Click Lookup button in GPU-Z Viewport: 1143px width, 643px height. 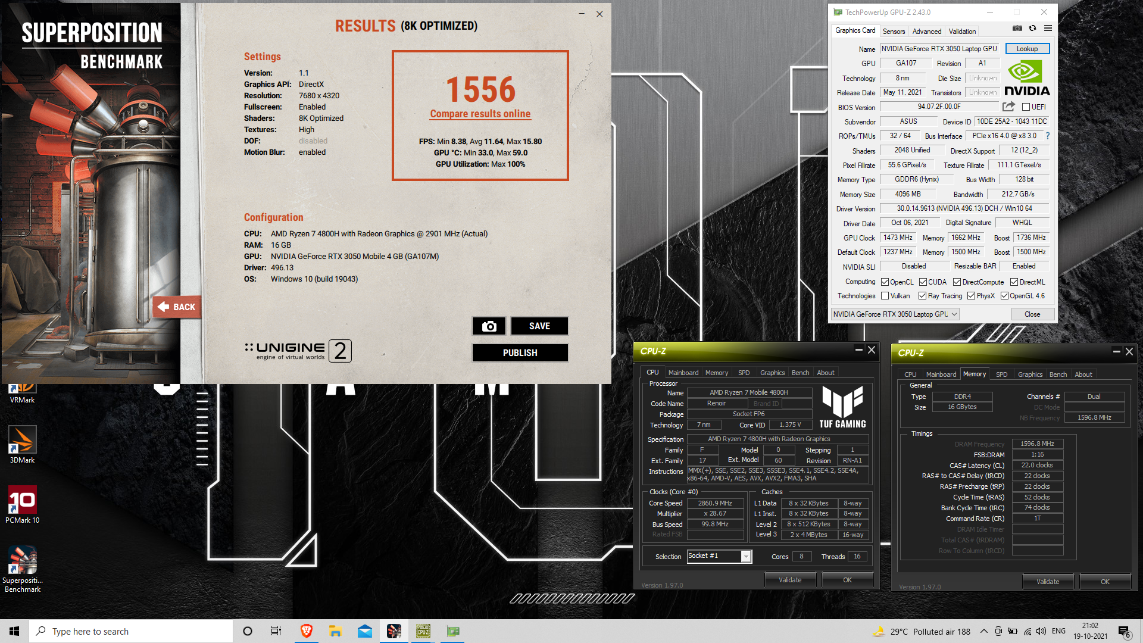1027,49
